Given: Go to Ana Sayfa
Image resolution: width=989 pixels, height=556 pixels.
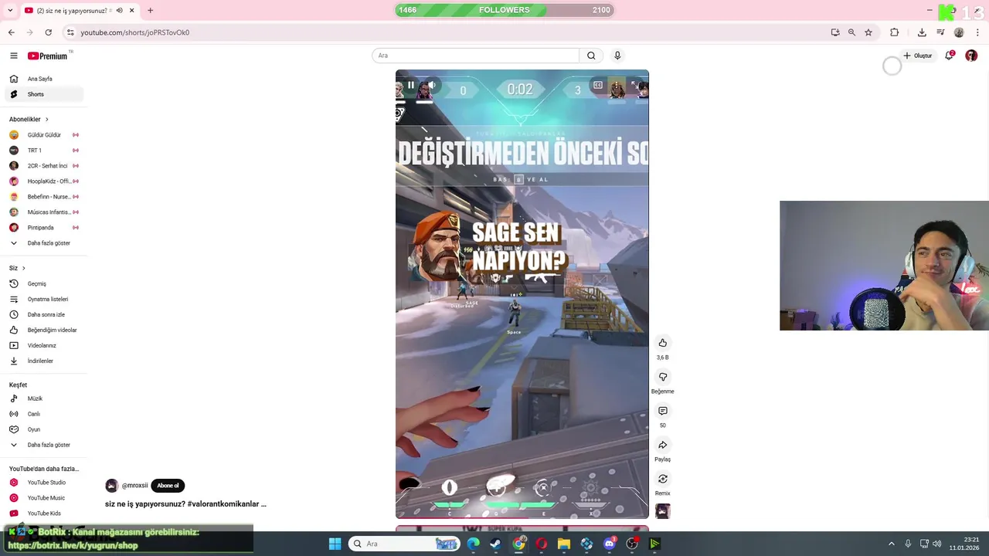Looking at the screenshot, I should tap(43, 79).
